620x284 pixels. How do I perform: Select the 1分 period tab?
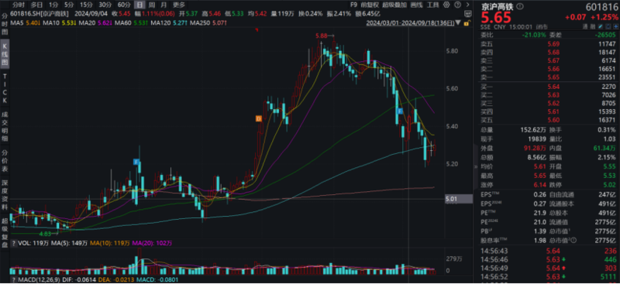(x=53, y=5)
